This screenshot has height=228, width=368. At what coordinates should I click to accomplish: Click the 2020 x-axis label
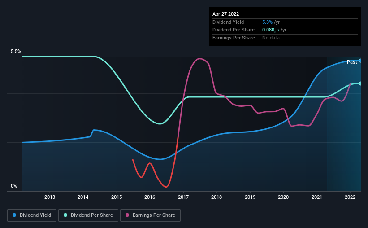(283, 197)
